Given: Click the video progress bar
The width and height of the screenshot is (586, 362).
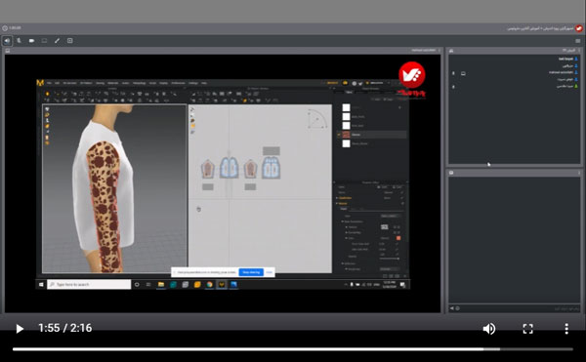Looking at the screenshot, I should 293,349.
